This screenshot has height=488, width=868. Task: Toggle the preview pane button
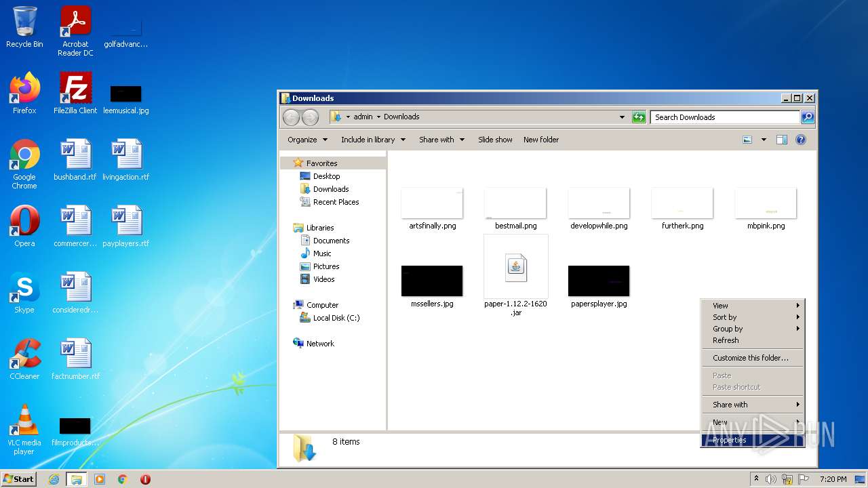[781, 140]
